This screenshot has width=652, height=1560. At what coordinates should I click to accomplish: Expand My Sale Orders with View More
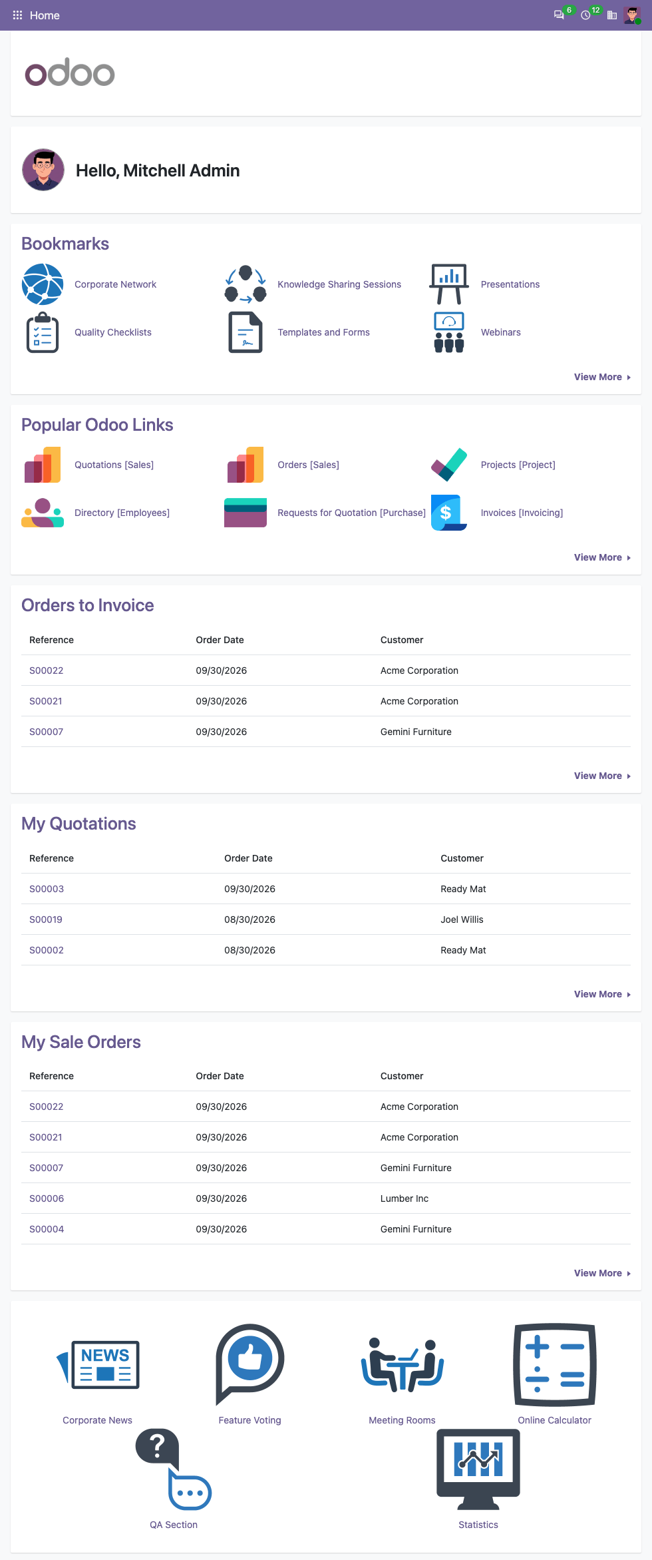pyautogui.click(x=602, y=1273)
